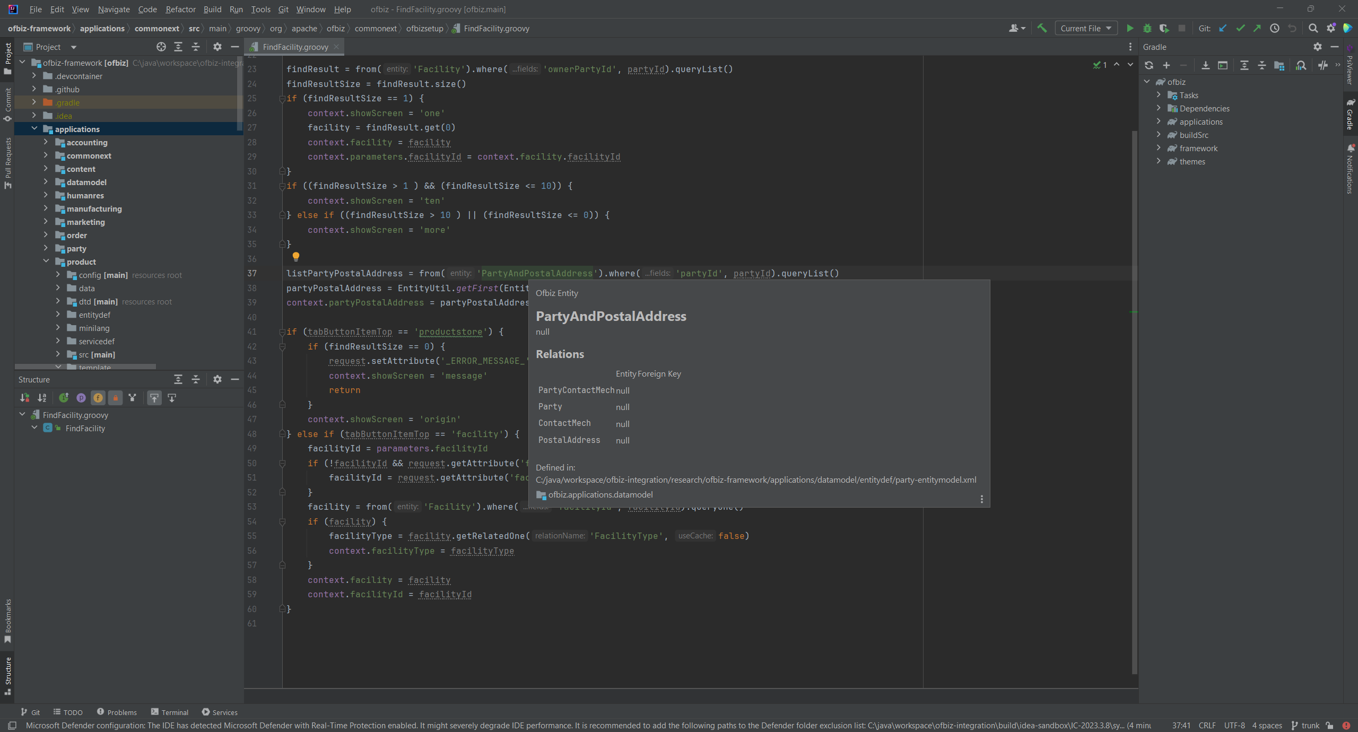
Task: Toggle Commit tool window stripe
Action: (x=7, y=104)
